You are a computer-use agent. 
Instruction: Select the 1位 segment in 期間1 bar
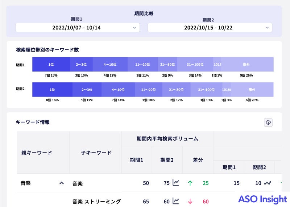tap(51, 64)
